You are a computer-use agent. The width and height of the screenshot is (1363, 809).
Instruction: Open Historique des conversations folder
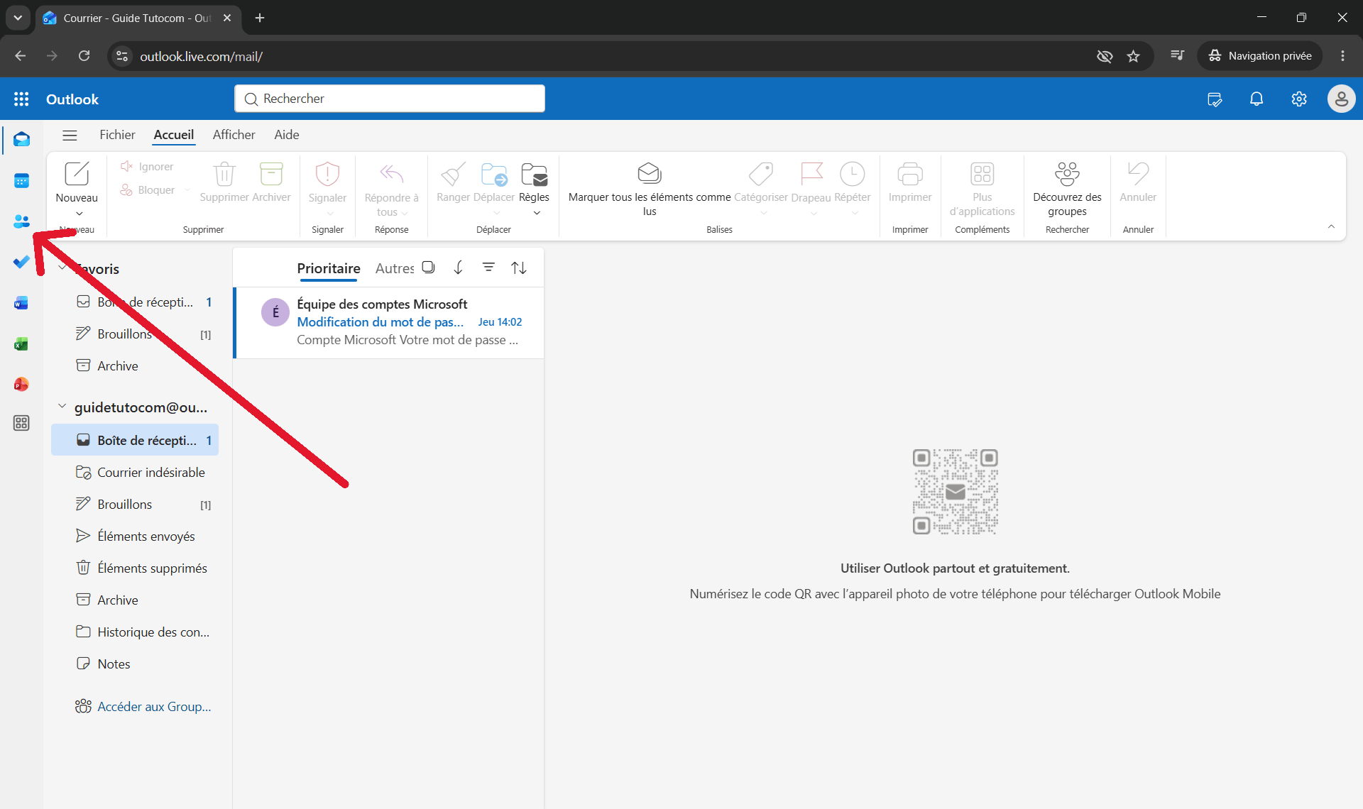pos(135,632)
